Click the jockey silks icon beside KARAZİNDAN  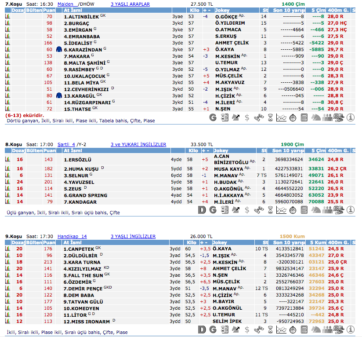click(x=60, y=49)
